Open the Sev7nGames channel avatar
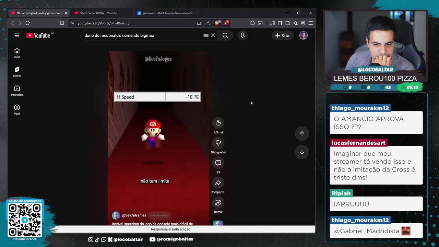The height and width of the screenshot is (247, 439). tap(116, 215)
